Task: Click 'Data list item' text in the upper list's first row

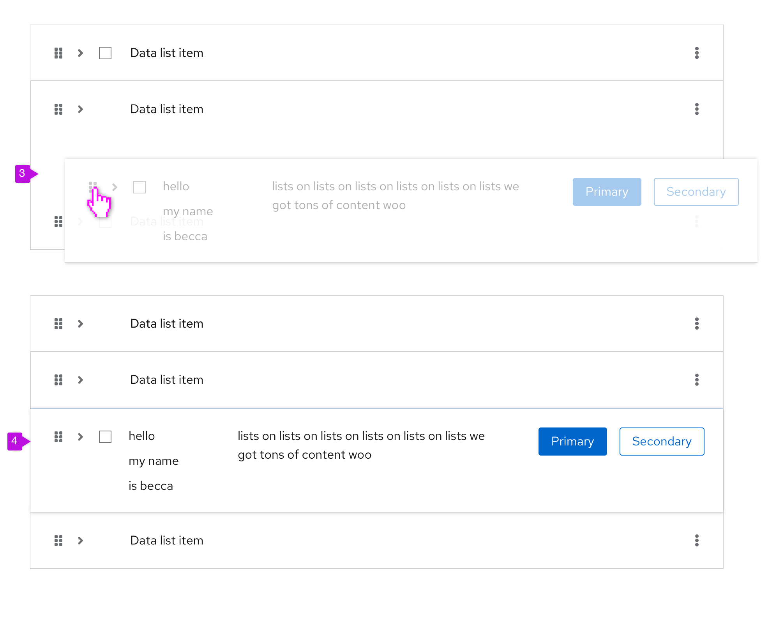Action: [167, 53]
